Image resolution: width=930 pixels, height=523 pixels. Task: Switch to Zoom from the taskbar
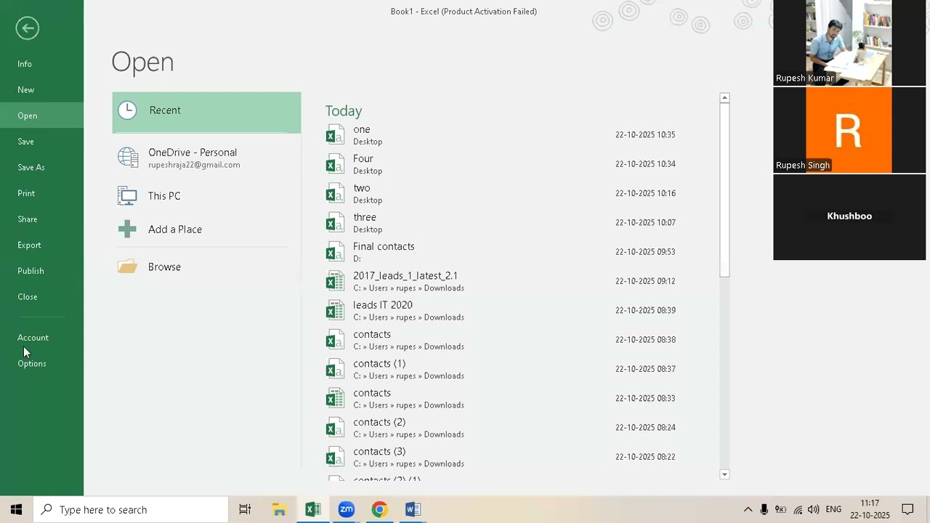point(346,510)
